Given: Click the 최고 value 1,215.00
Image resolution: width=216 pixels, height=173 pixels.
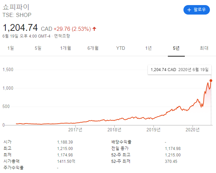Looking at the screenshot, I should click(65, 149).
